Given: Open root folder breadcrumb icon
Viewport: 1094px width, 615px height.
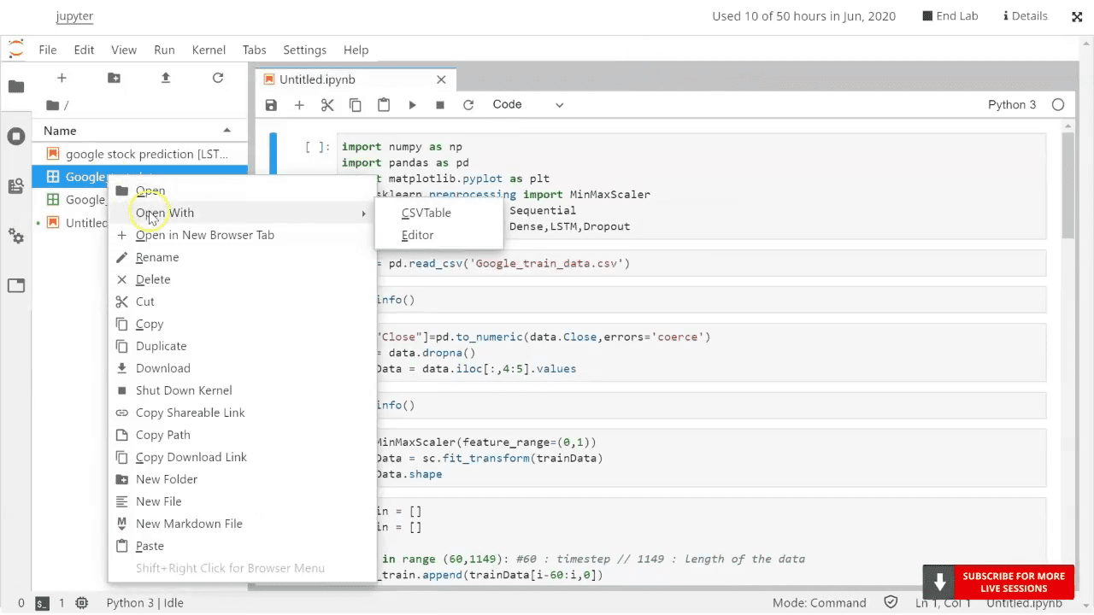Looking at the screenshot, I should click(53, 105).
